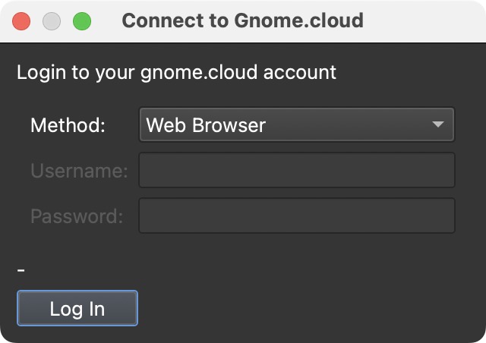Viewport: 486px width, 343px height.
Task: Close the Connect to Gnome.cloud window
Action: click(x=21, y=21)
